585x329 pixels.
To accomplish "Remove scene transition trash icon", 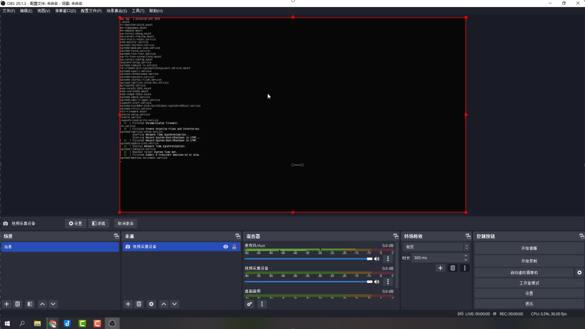I will 452,268.
